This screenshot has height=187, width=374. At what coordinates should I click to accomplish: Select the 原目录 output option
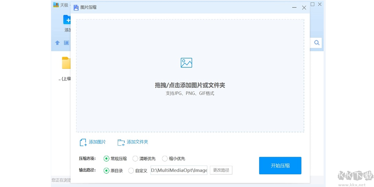tap(106, 170)
